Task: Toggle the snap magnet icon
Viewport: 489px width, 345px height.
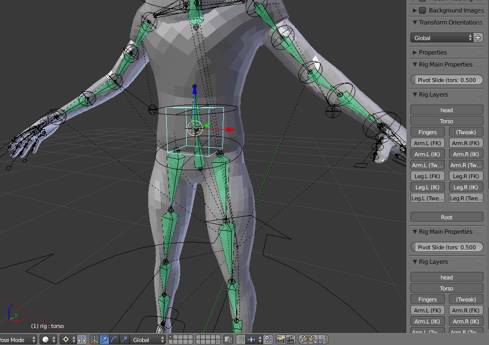Action: (240, 339)
